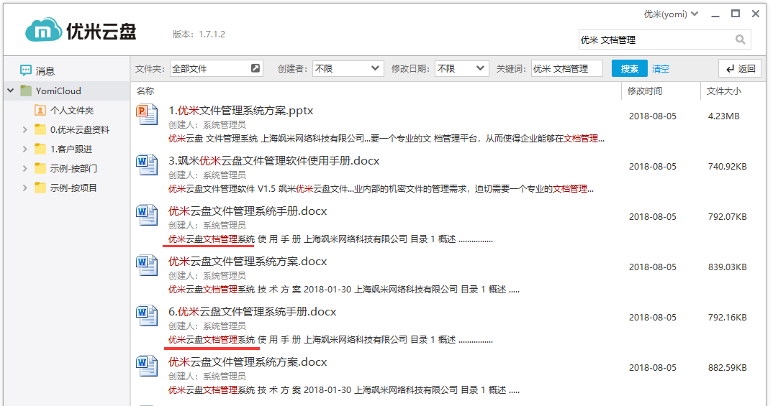Click the 关键词 keyword input field

pyautogui.click(x=566, y=68)
